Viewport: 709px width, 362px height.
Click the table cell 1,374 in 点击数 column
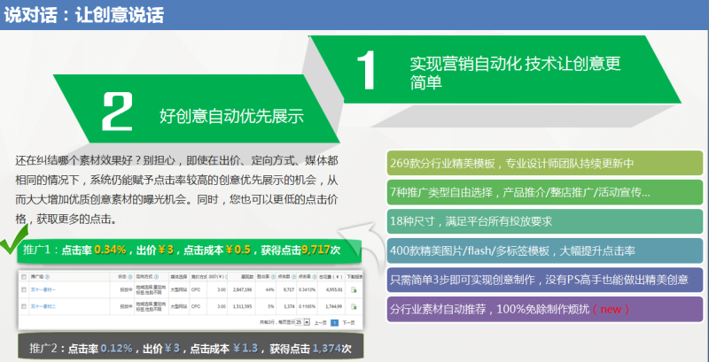(x=289, y=306)
